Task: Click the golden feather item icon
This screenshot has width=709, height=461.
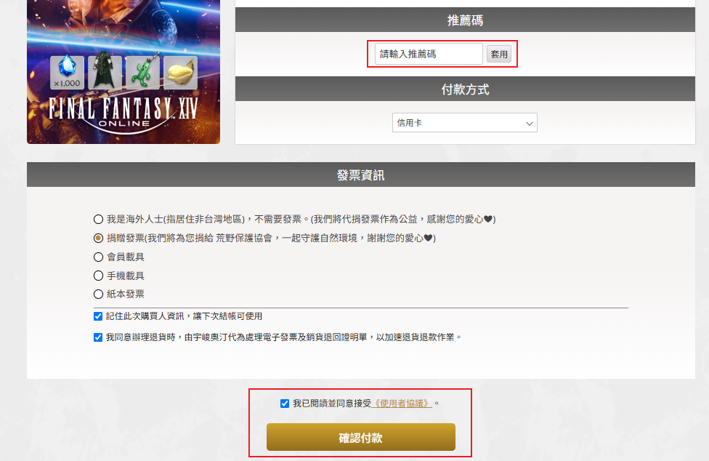Action: [180, 73]
